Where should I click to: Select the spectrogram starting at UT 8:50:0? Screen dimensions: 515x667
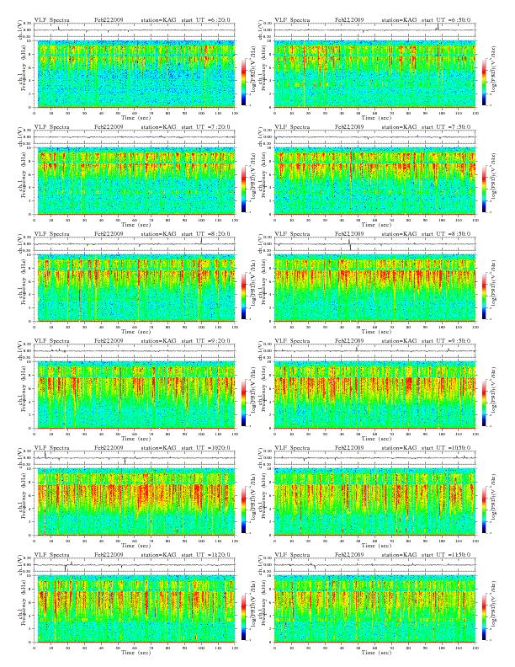tap(374, 288)
